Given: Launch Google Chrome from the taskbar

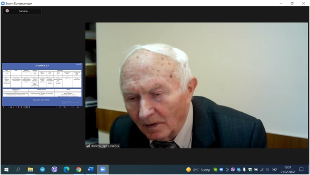Looking at the screenshot, I should (x=79, y=170).
